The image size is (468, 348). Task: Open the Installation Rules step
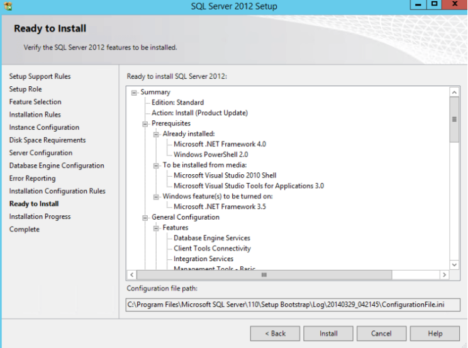(35, 115)
